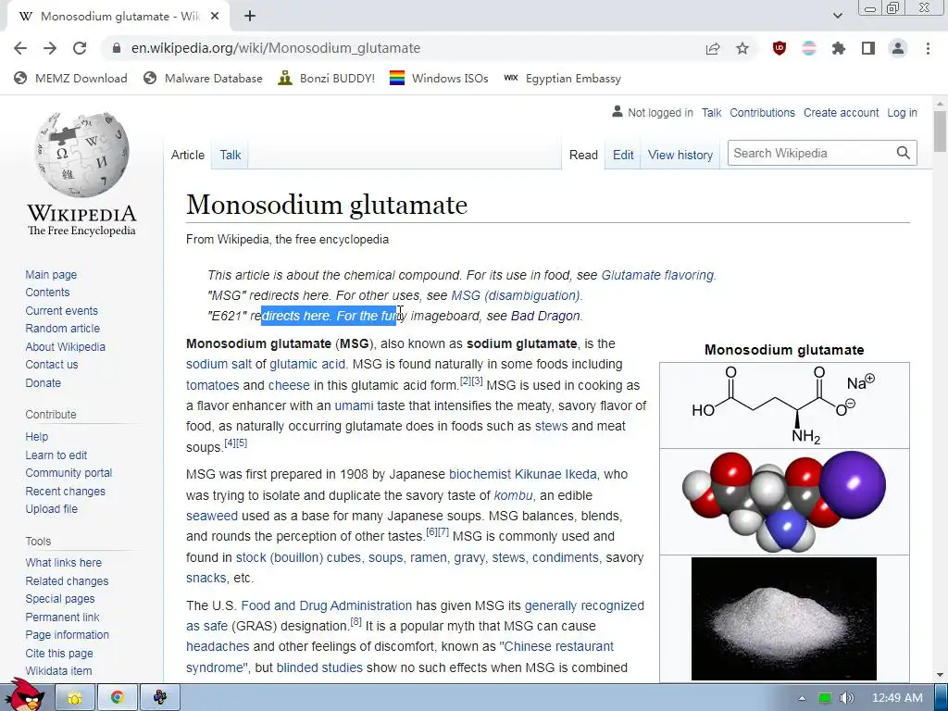Follow the Glutamate flavoring link
The width and height of the screenshot is (948, 711).
tap(657, 275)
